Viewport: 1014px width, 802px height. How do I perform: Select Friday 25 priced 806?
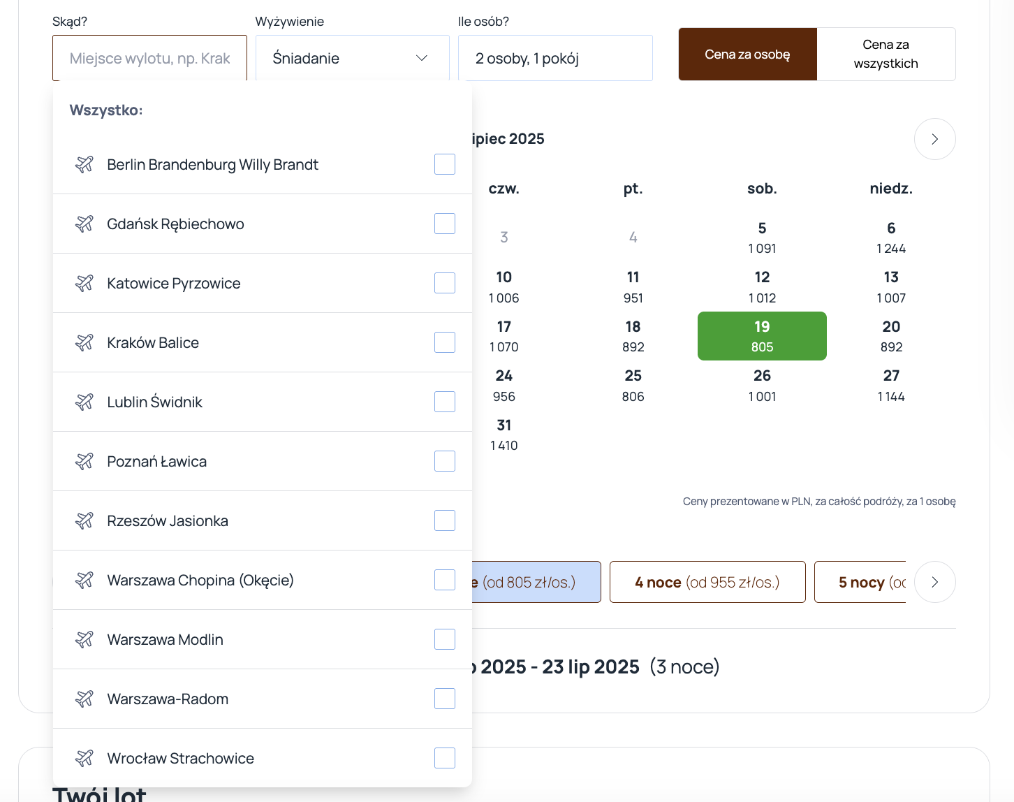[633, 386]
